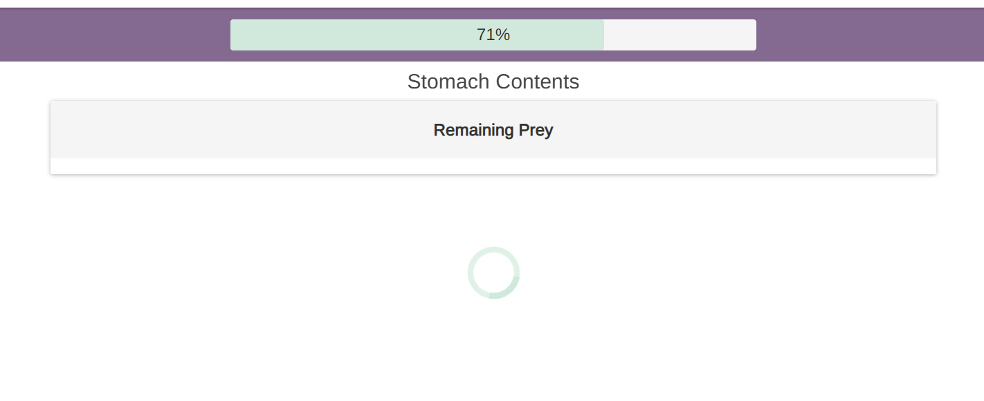Click the blank area below the loading spinner
Viewport: 984px width, 401px height.
click(x=493, y=353)
